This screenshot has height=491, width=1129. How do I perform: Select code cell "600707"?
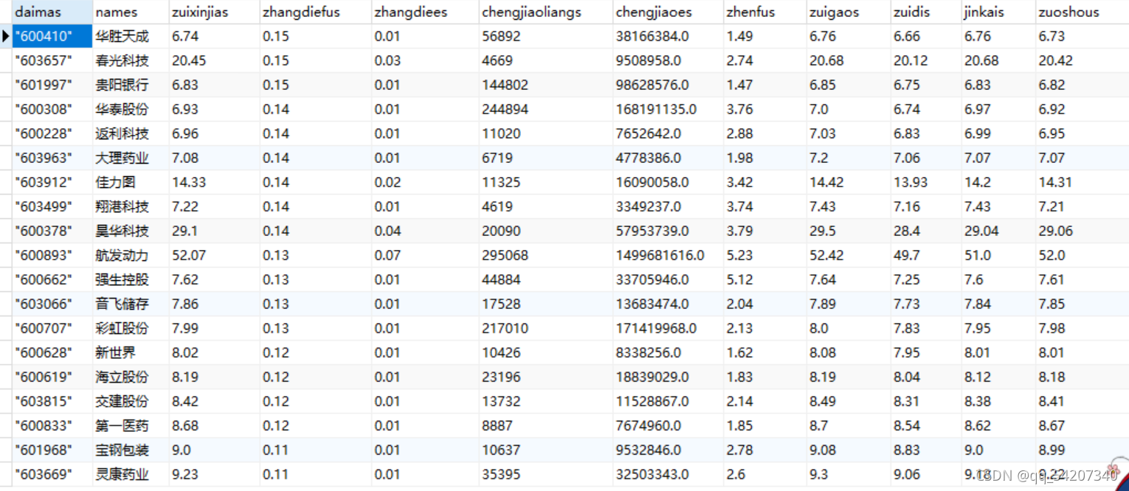52,328
